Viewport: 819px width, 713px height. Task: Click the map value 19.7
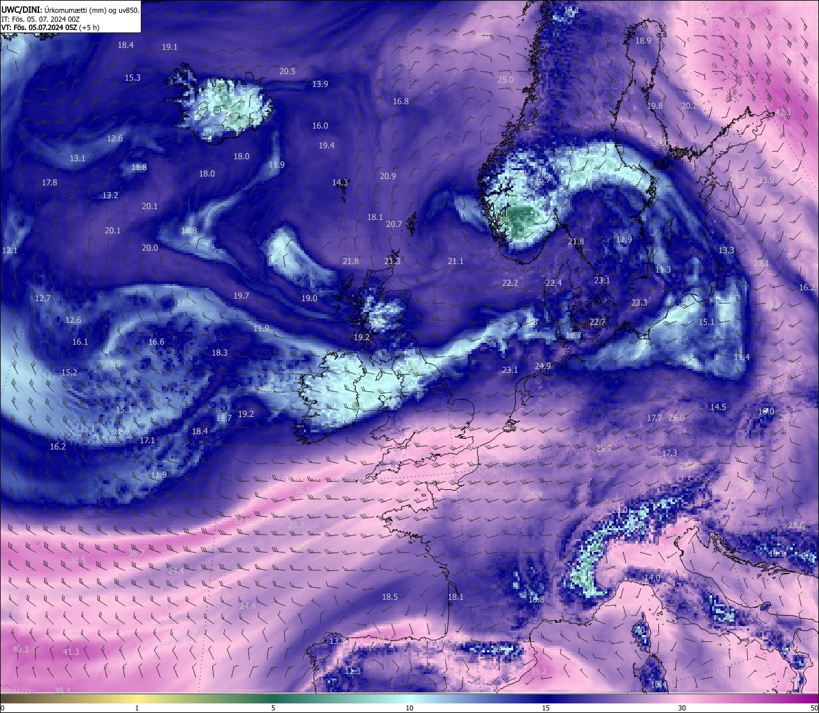241,295
